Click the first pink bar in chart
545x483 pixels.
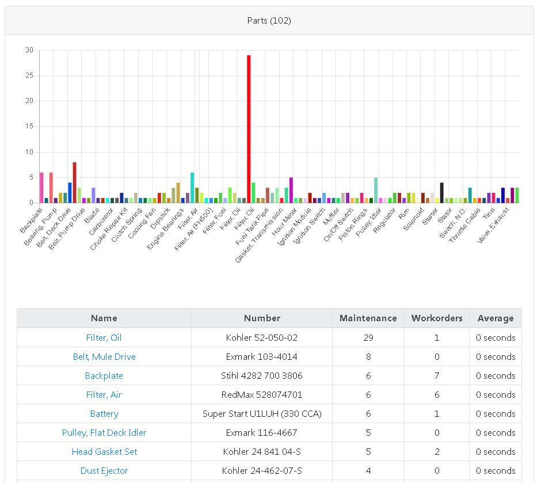point(41,188)
